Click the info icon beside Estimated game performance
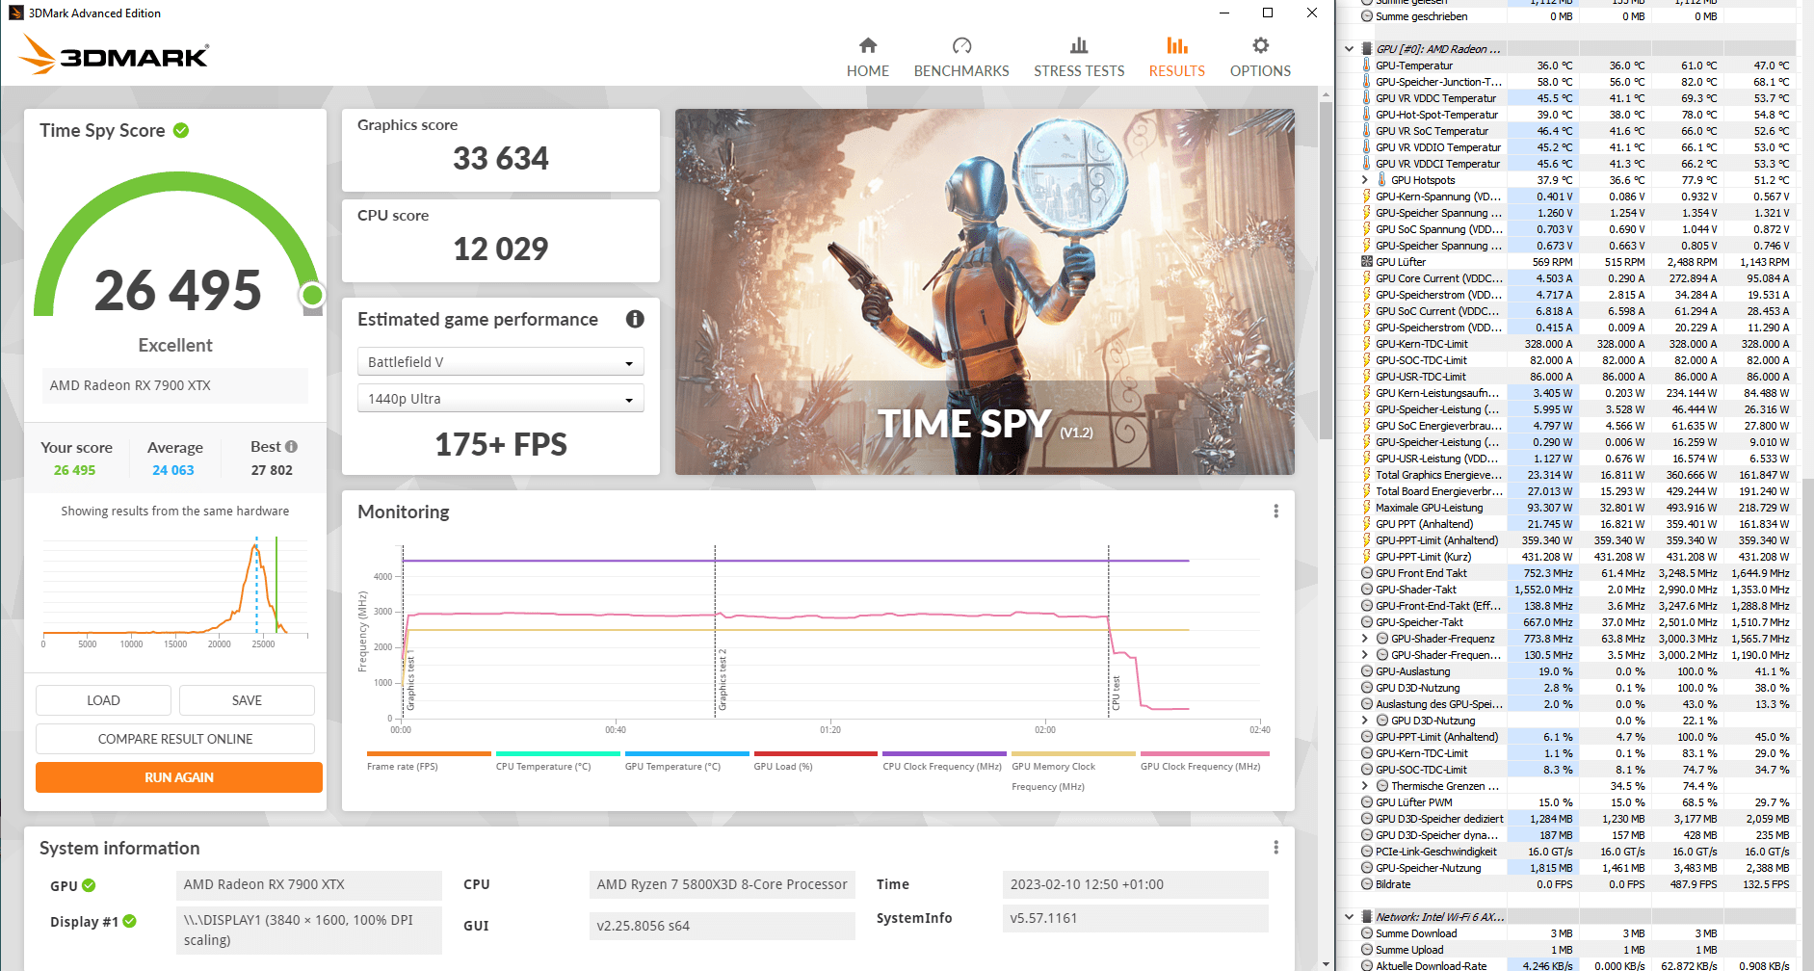The width and height of the screenshot is (1814, 971). coord(635,319)
